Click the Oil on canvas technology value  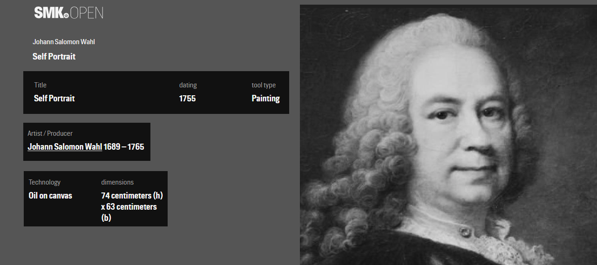pyautogui.click(x=50, y=196)
